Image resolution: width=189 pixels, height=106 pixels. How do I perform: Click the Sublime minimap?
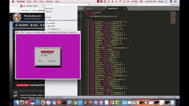point(173,18)
